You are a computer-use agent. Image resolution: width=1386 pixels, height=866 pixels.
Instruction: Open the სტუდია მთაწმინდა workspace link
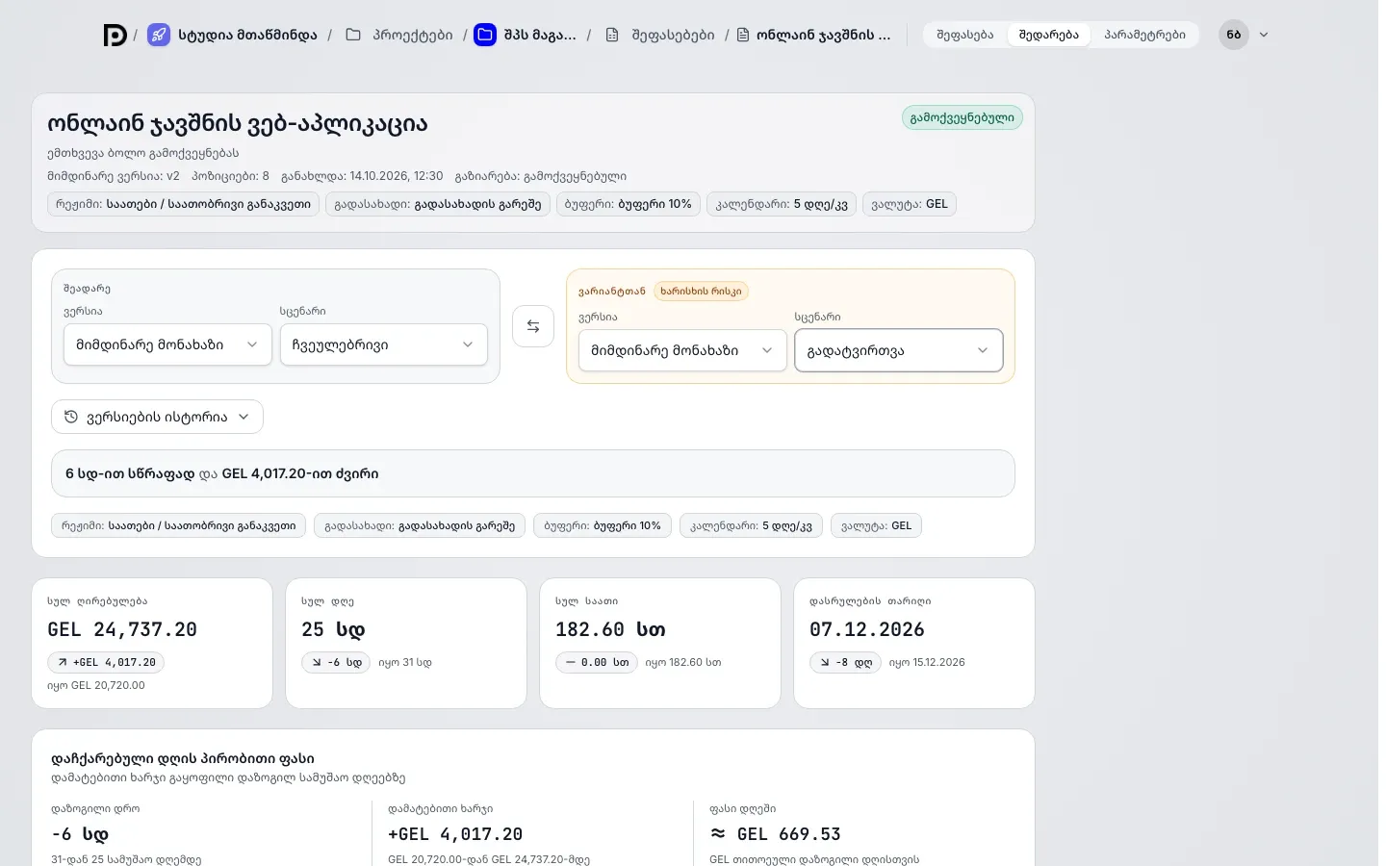click(x=247, y=35)
